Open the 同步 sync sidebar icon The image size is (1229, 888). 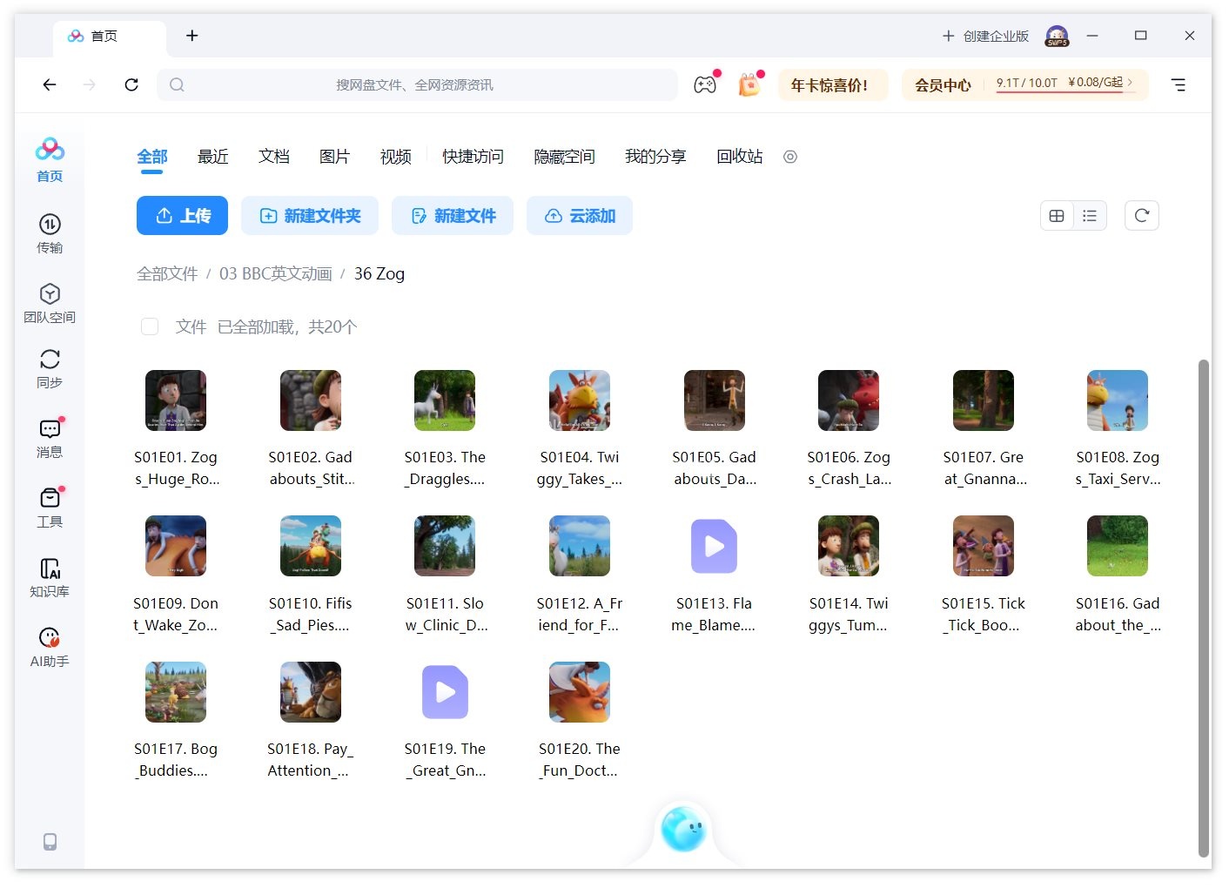(x=50, y=368)
